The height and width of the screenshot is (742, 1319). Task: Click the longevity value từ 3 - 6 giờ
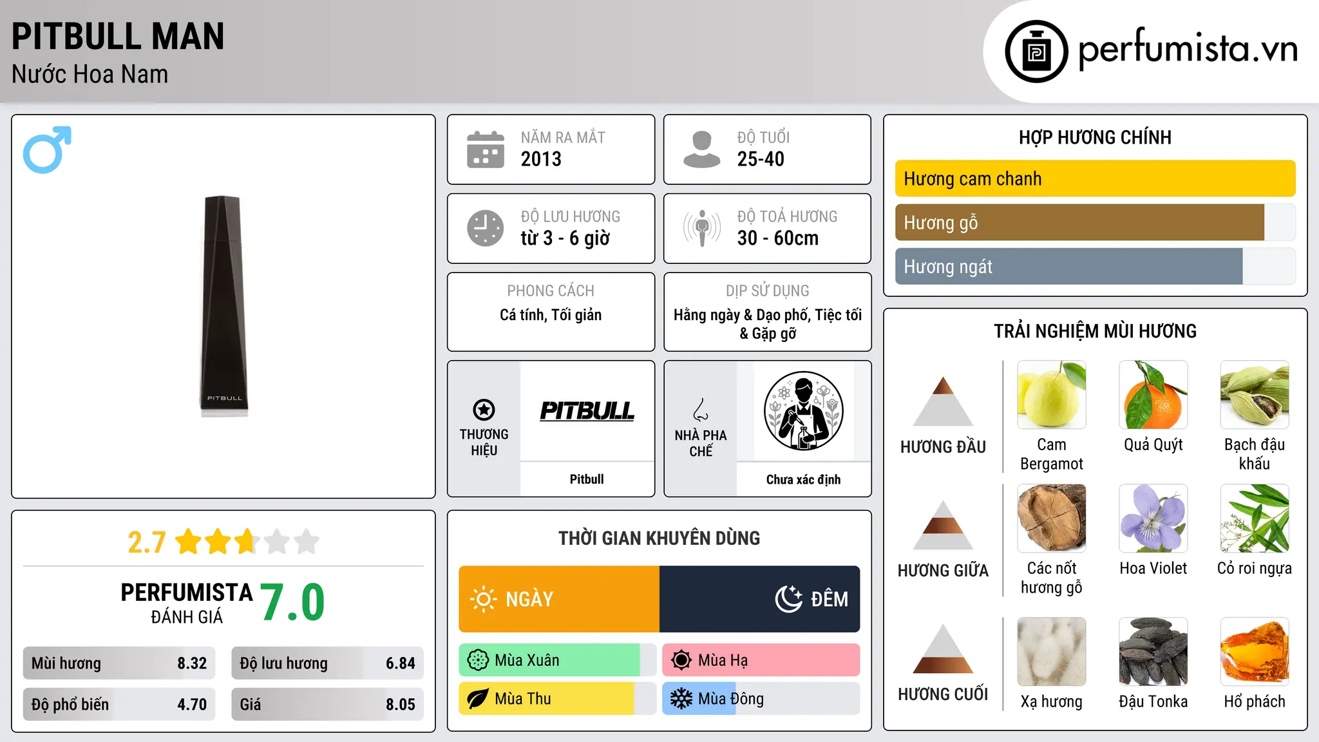[565, 238]
